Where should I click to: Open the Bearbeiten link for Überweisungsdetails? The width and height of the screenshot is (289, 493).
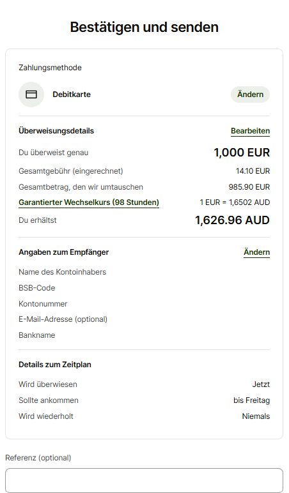click(x=250, y=131)
